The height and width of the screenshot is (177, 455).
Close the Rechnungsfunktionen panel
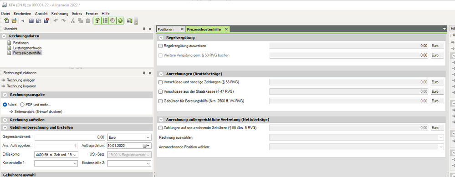[x=150, y=73]
